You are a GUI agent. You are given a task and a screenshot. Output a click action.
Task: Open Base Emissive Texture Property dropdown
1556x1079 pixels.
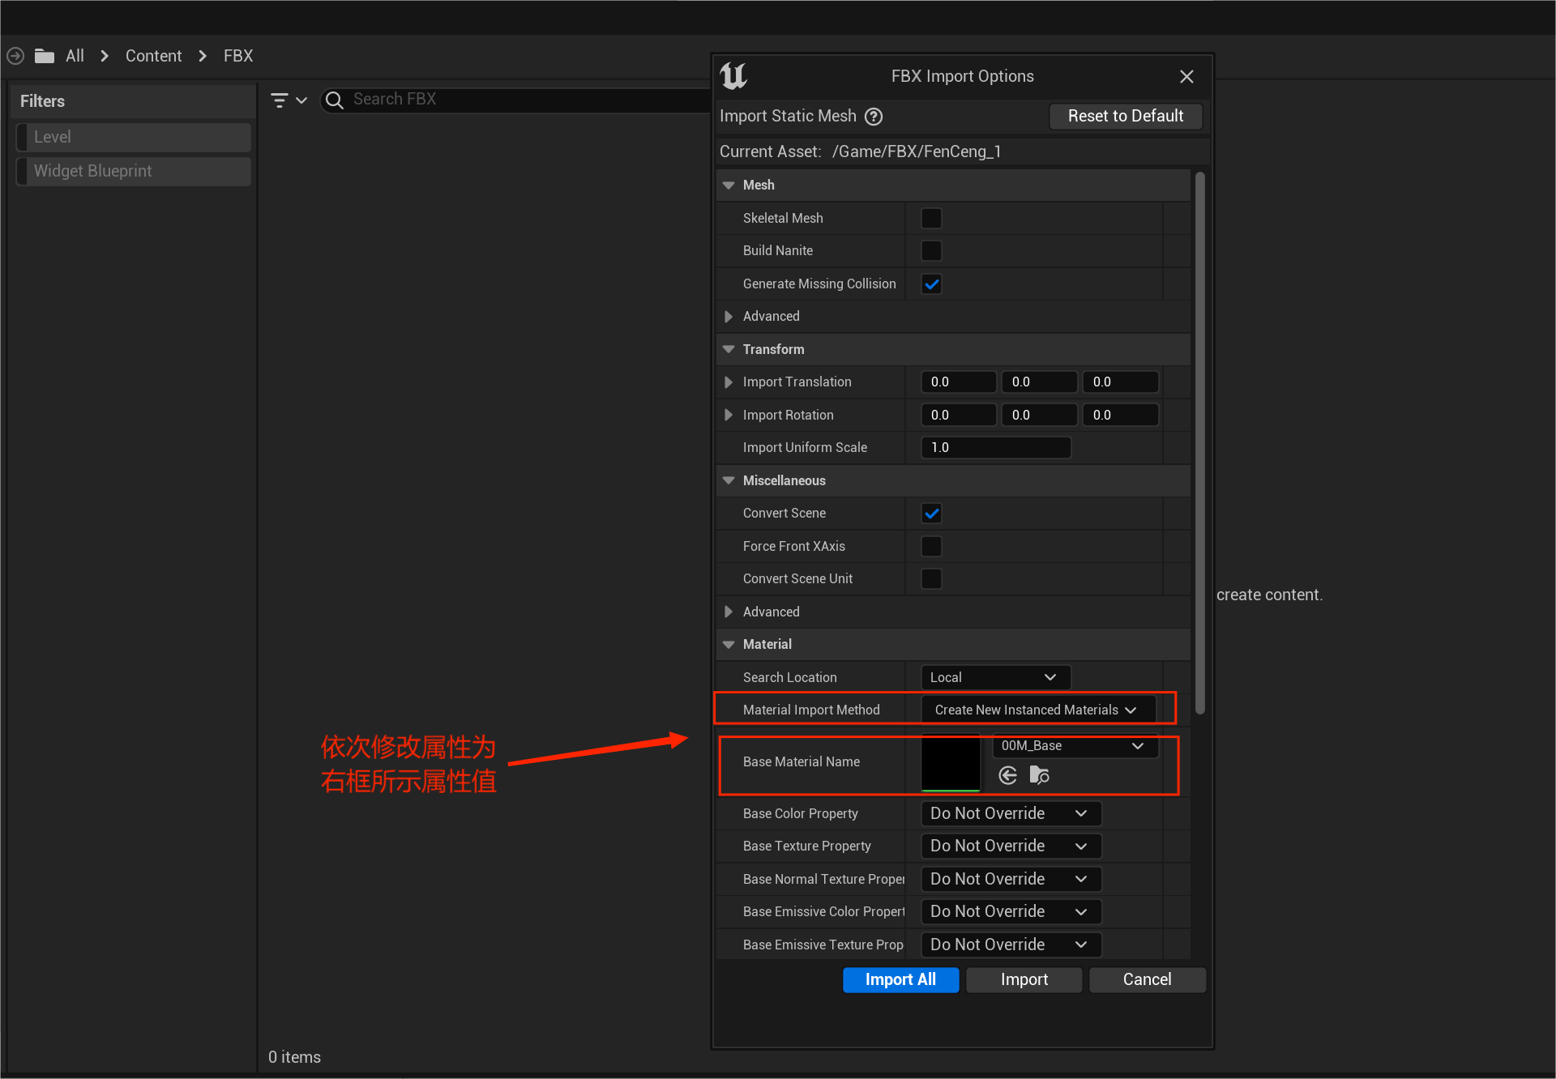1011,945
